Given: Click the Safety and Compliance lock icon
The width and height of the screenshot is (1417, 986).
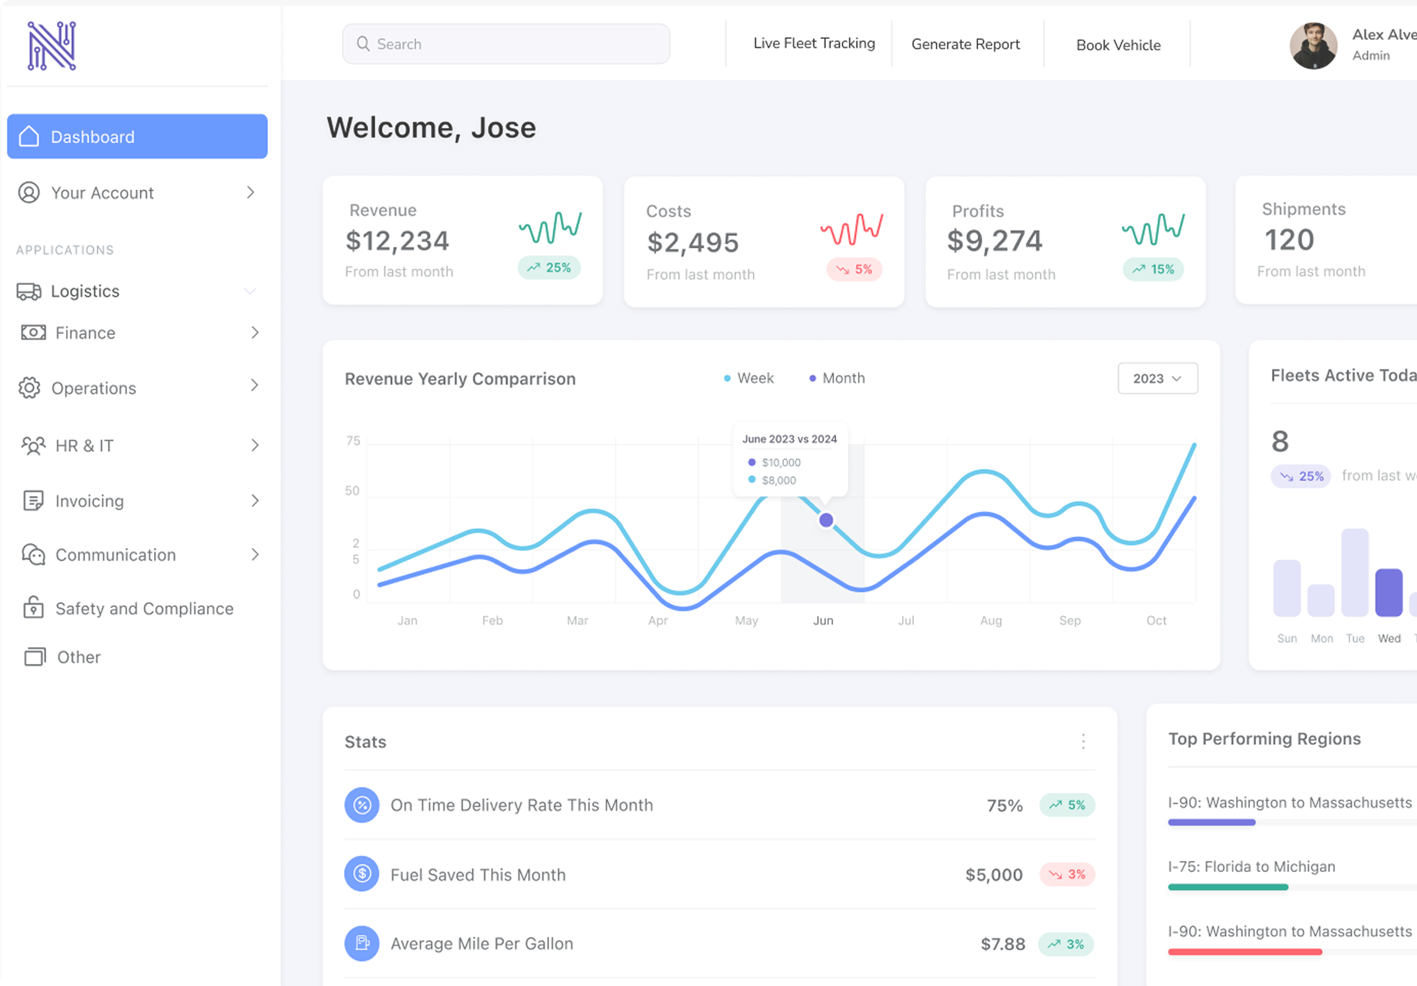Looking at the screenshot, I should pos(34,608).
